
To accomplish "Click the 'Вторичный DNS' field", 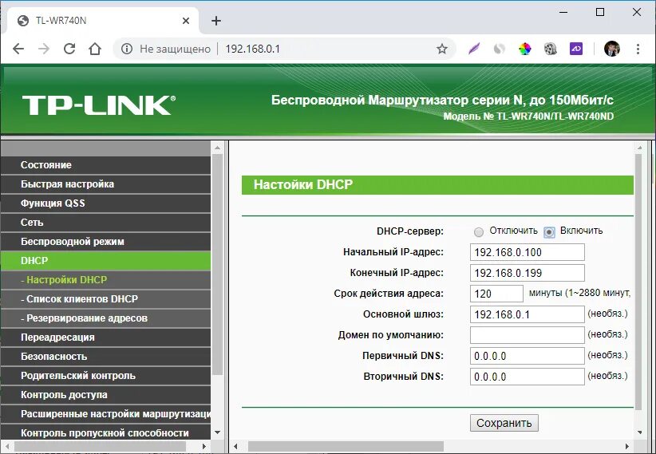I will pyautogui.click(x=528, y=377).
